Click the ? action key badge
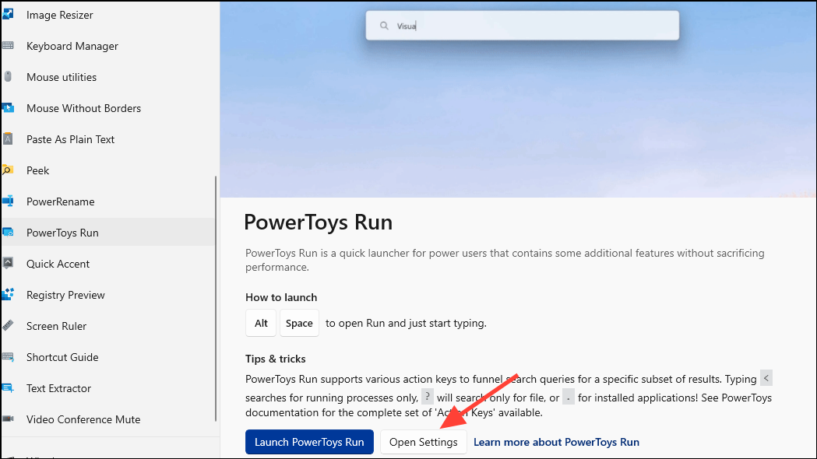 coord(428,397)
